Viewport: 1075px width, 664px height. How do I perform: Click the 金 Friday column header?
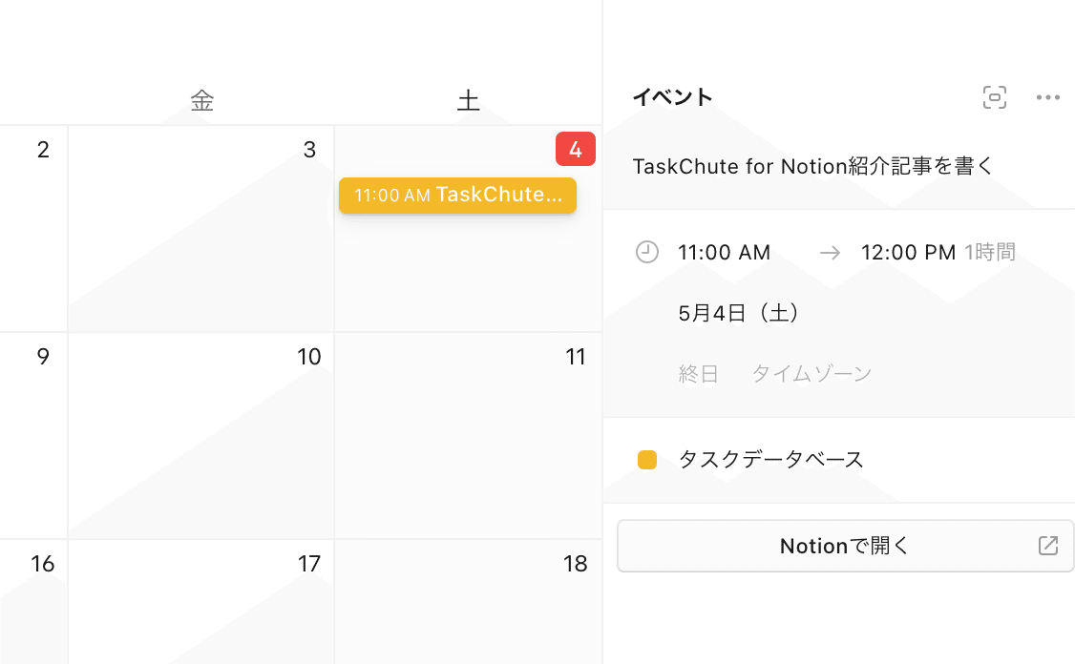202,101
